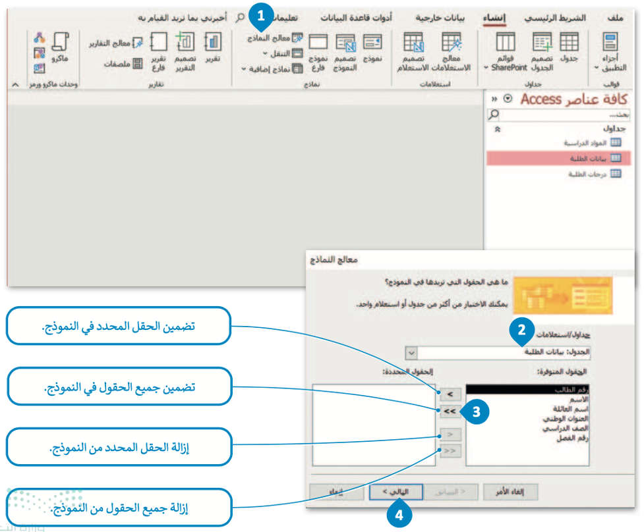Image resolution: width=644 pixels, height=532 pixels.
Task: Open Table Design (تصميم الجدول)
Action: coord(542,51)
